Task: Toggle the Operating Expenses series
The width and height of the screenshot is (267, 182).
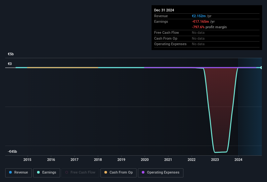Action: click(x=161, y=173)
